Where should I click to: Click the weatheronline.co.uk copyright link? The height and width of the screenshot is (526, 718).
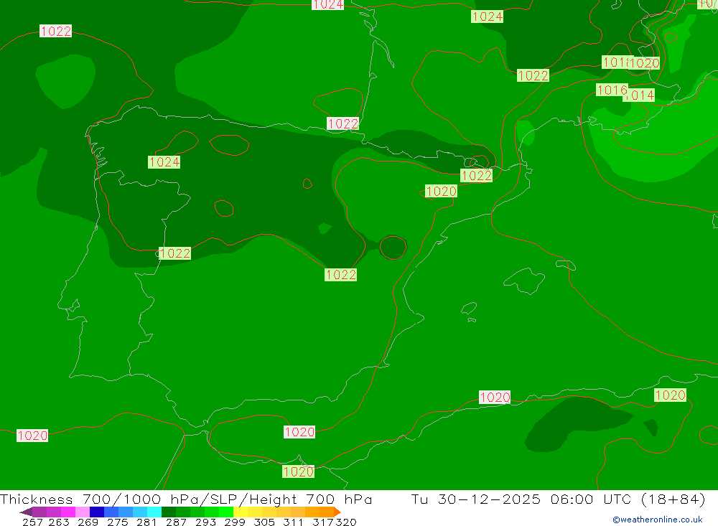(x=658, y=520)
